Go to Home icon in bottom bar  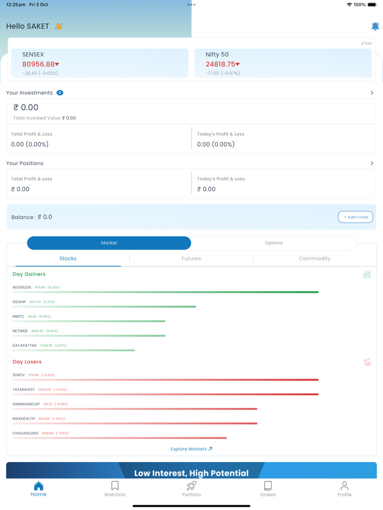tap(38, 486)
